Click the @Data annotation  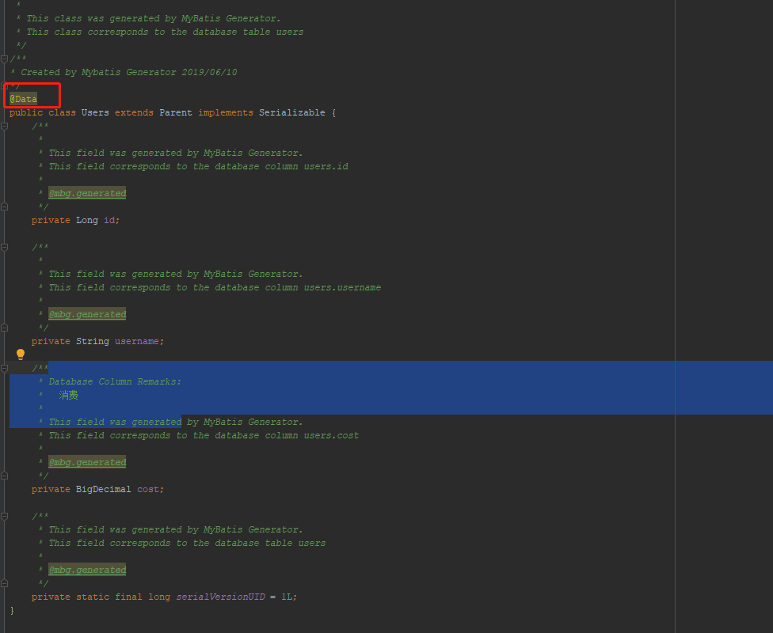(23, 99)
